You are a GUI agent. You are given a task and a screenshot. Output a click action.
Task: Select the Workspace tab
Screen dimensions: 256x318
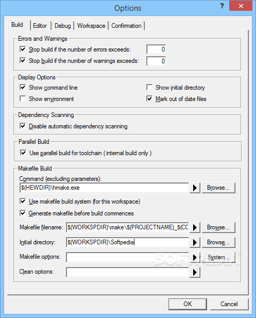tap(91, 26)
